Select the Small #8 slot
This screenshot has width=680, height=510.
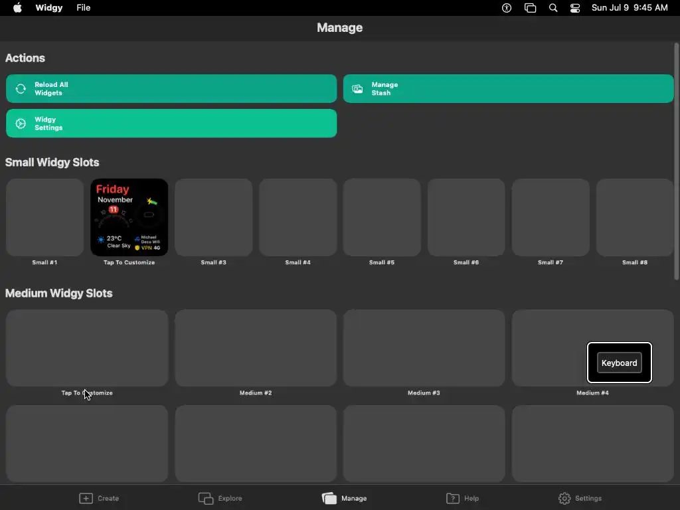635,217
